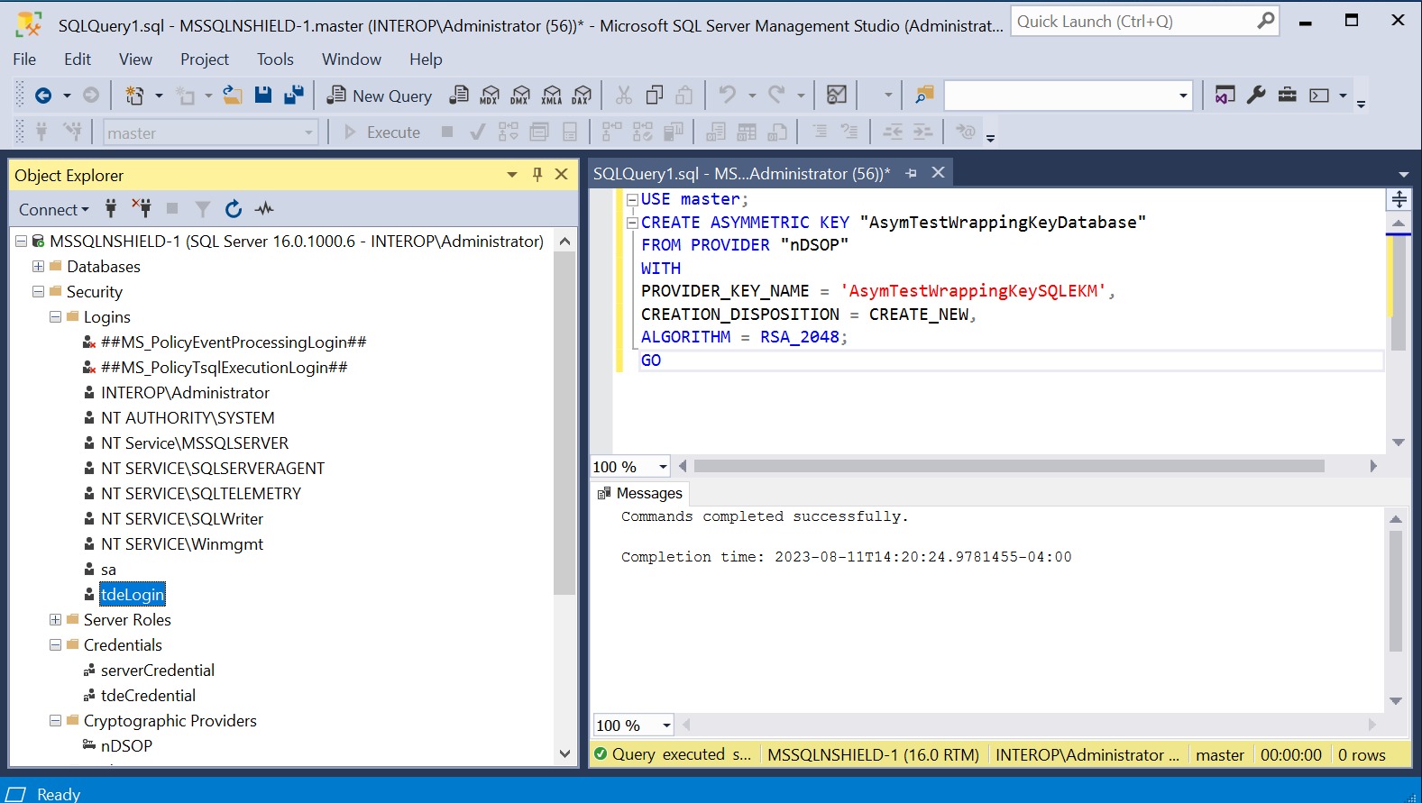Click the XMLA query icon
The height and width of the screenshot is (803, 1422).
pyautogui.click(x=552, y=96)
